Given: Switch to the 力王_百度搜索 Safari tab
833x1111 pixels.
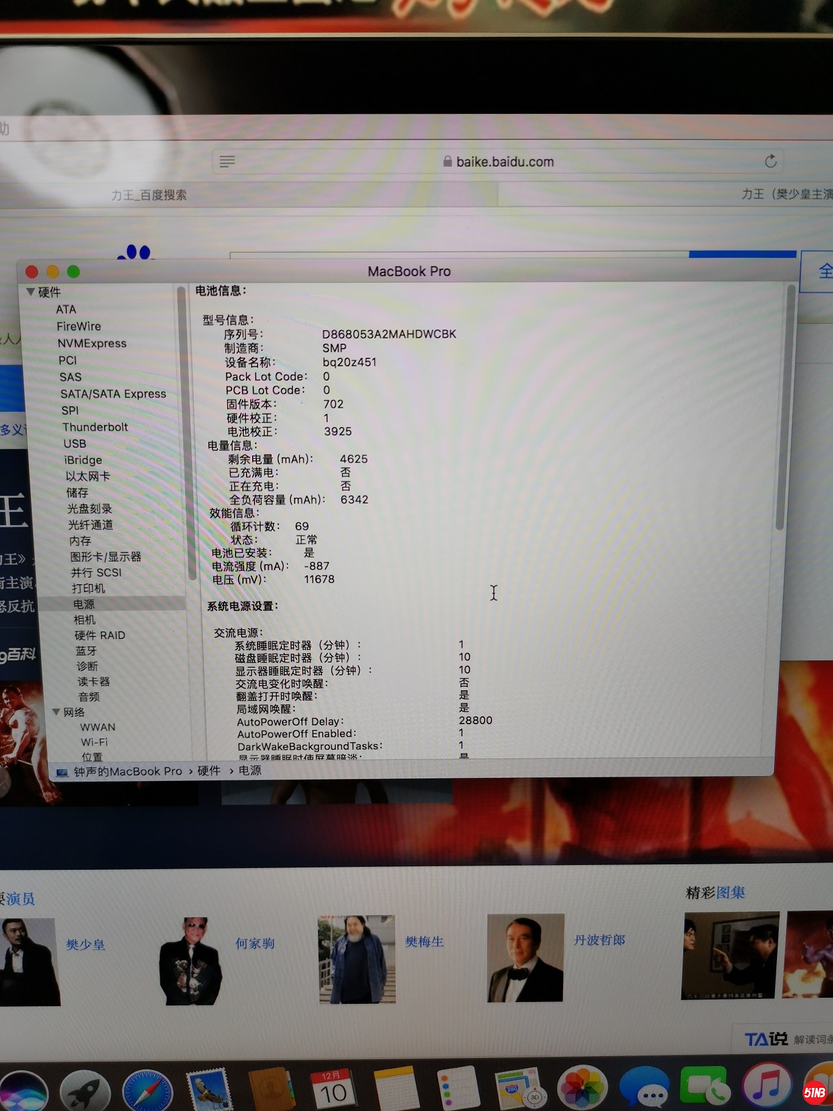Looking at the screenshot, I should pyautogui.click(x=149, y=195).
